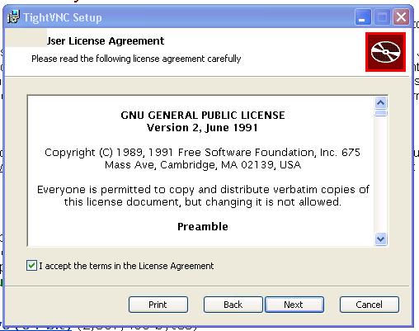Image resolution: width=419 pixels, height=331 pixels.
Task: Click the blue underlined link behind the dialog
Action: point(35,328)
